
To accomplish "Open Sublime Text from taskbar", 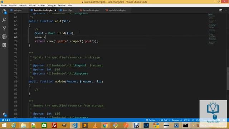I will point(85,125).
